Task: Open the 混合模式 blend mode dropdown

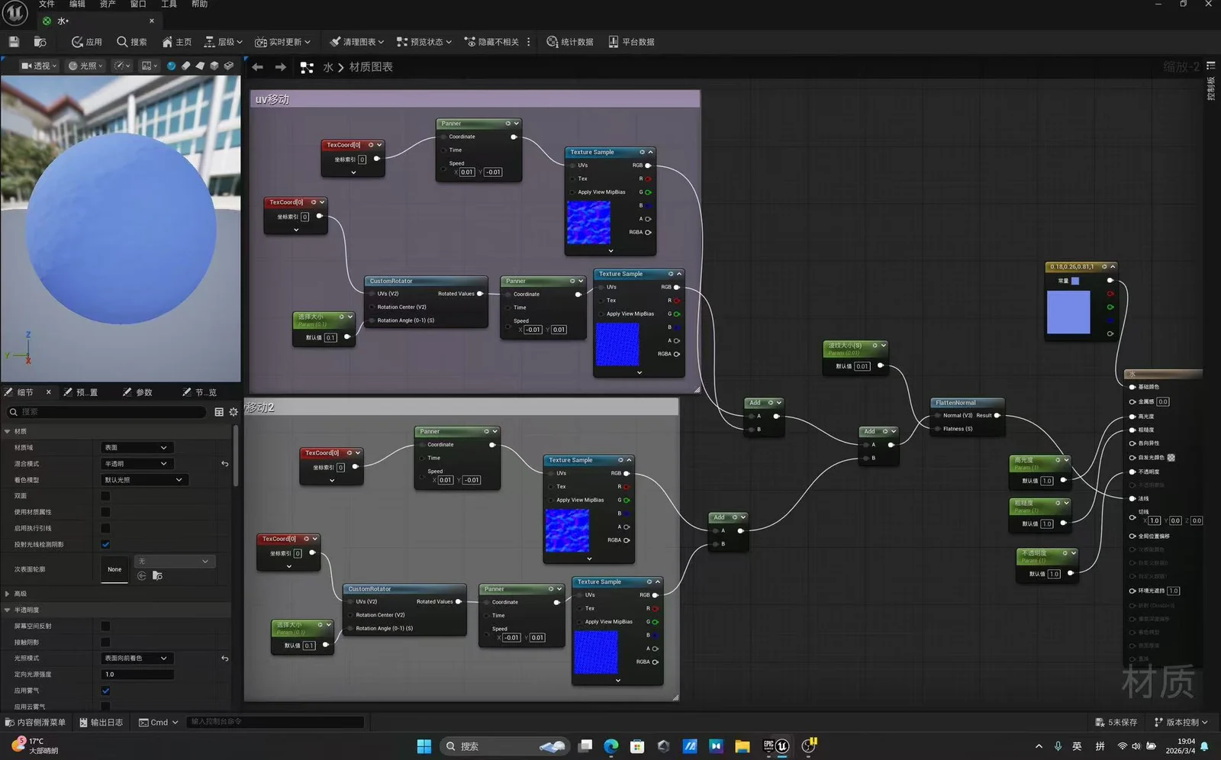Action: point(137,464)
